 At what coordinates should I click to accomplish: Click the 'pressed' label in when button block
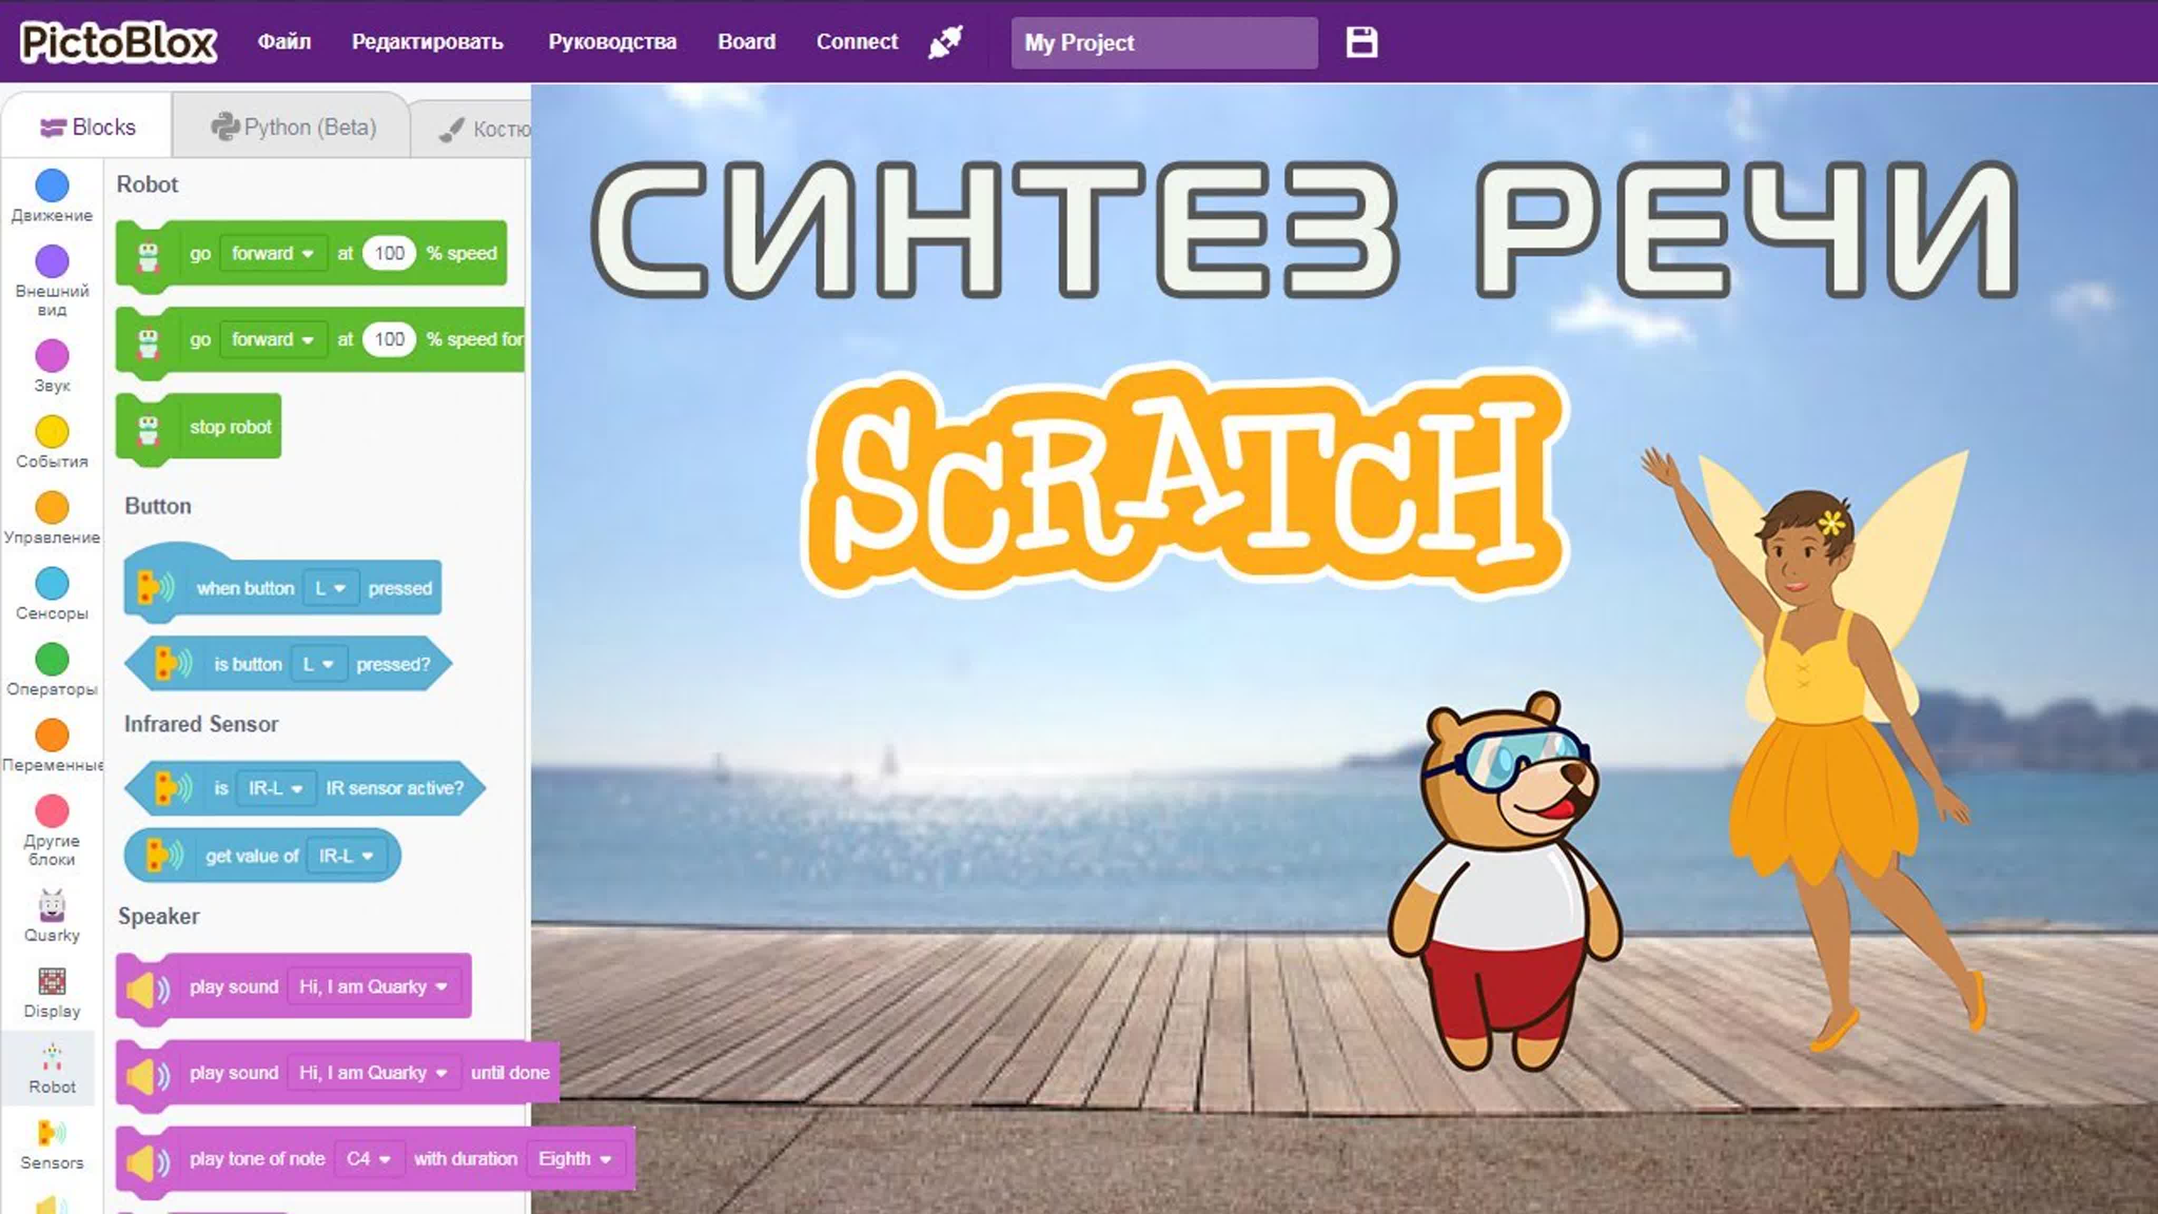(400, 588)
